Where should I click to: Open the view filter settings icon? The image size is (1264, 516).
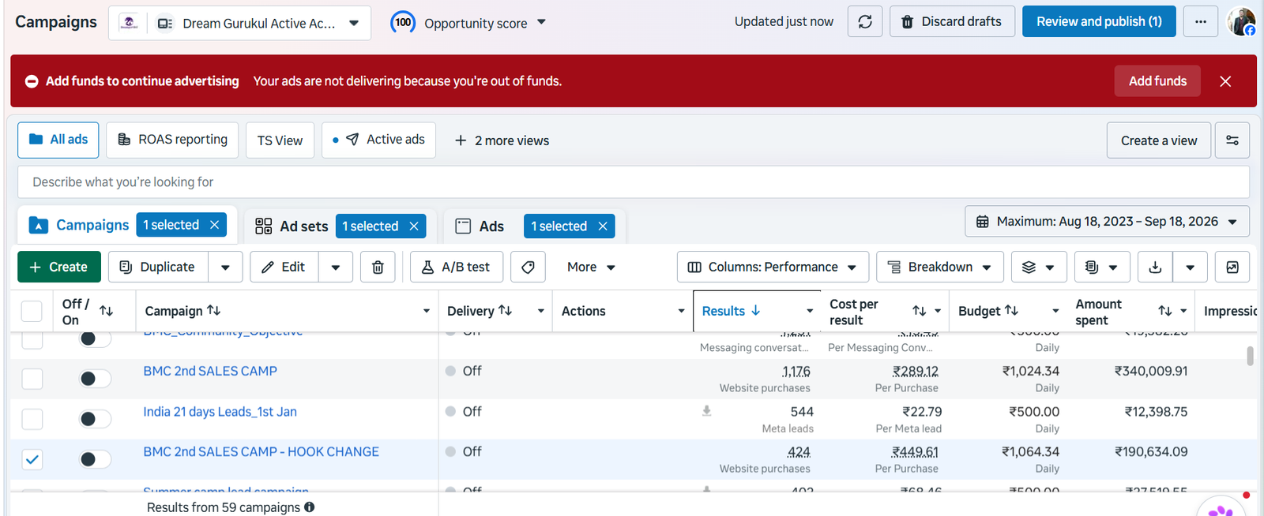(x=1232, y=140)
